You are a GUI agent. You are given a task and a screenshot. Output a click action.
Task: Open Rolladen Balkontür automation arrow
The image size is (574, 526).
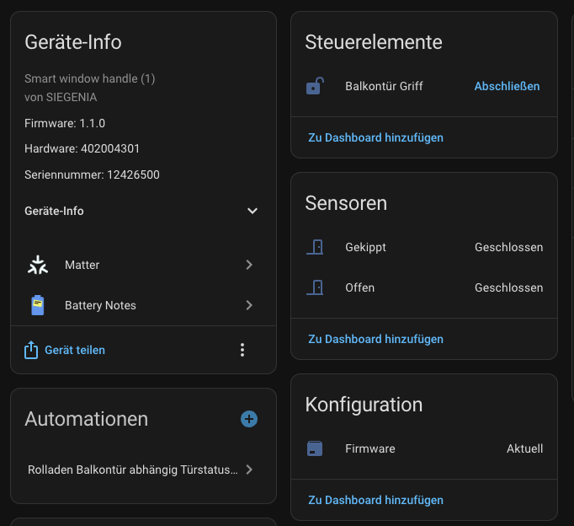[x=249, y=470]
